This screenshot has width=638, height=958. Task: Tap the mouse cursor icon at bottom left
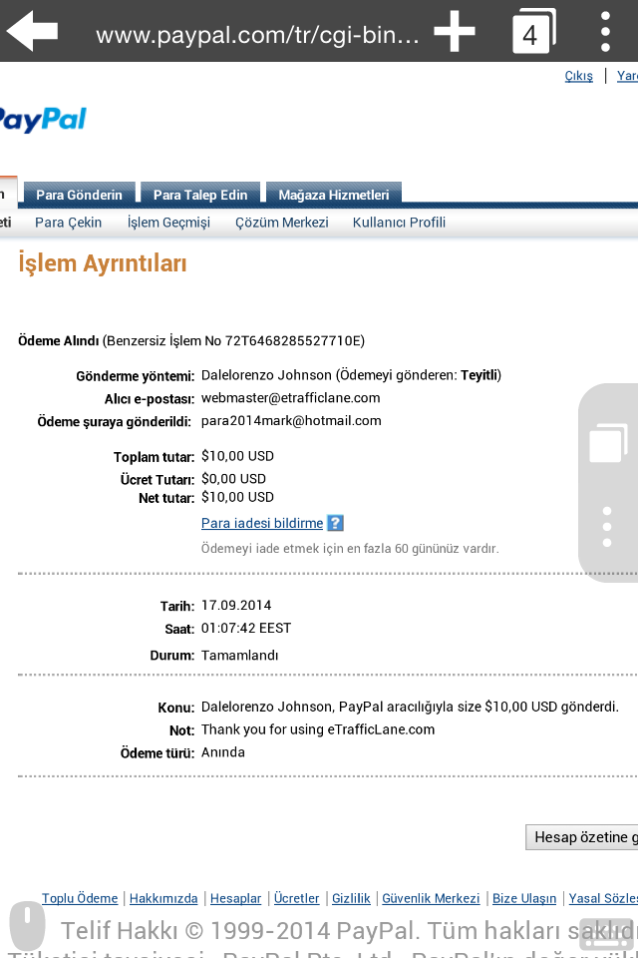28,925
